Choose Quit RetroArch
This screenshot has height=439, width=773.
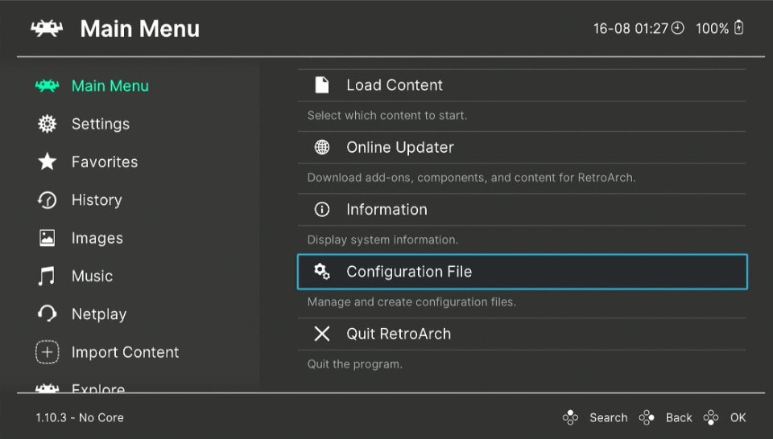tap(522, 334)
